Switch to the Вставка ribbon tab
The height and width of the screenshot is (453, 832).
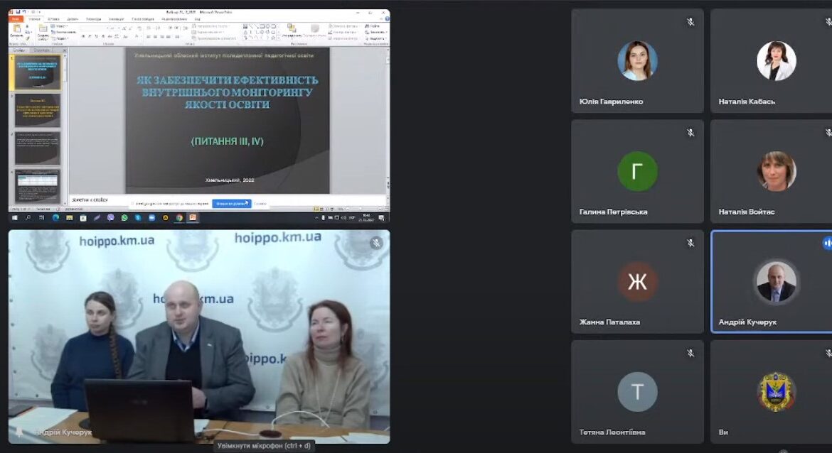pyautogui.click(x=53, y=18)
